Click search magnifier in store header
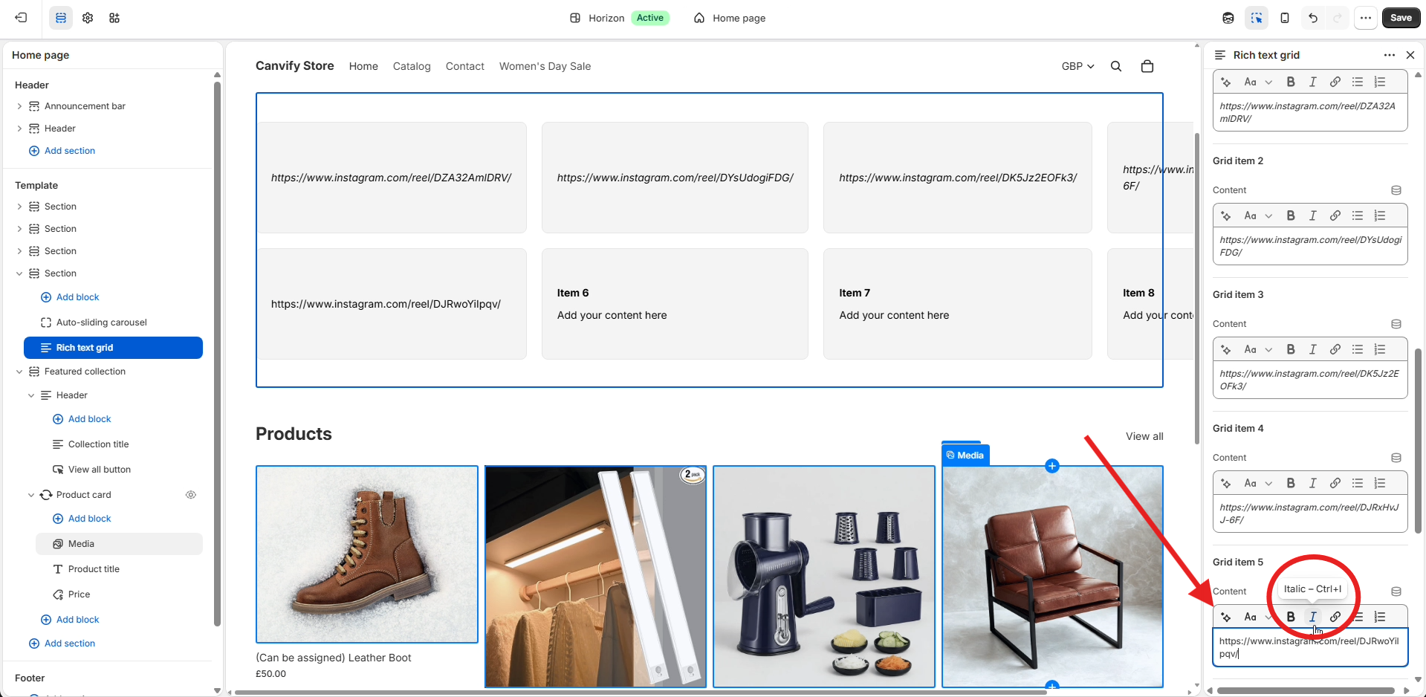1426x697 pixels. 1116,66
